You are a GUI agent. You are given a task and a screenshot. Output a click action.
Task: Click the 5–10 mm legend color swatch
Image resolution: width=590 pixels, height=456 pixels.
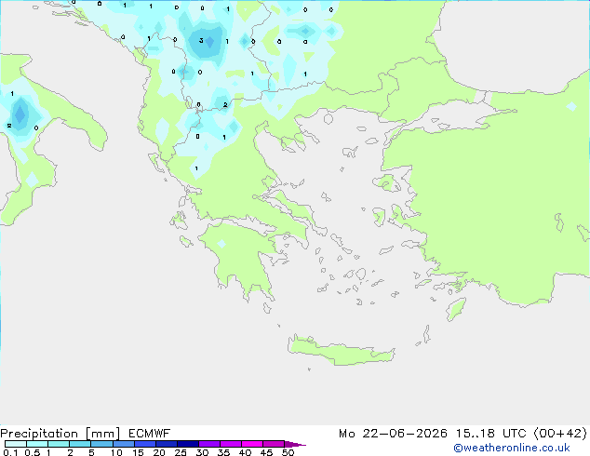point(101,444)
